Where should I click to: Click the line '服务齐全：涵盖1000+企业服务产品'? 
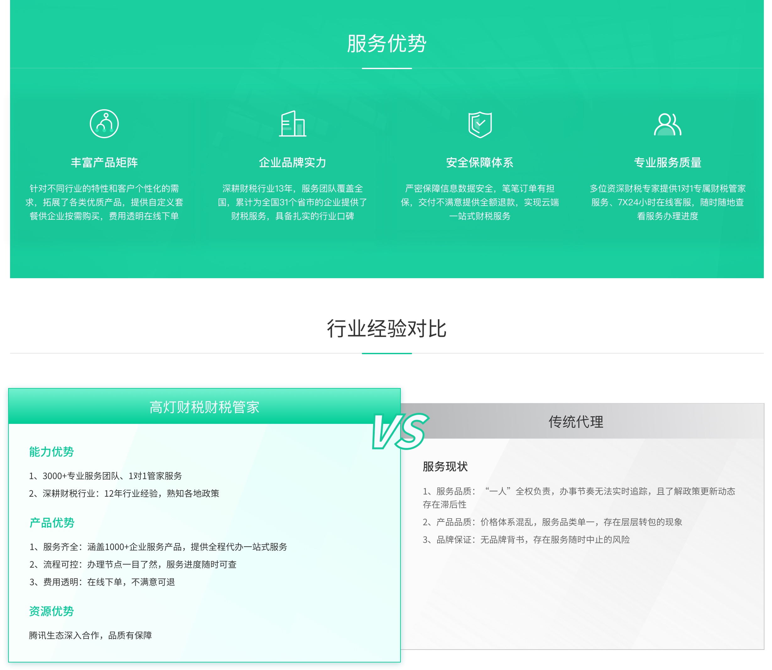pyautogui.click(x=158, y=547)
